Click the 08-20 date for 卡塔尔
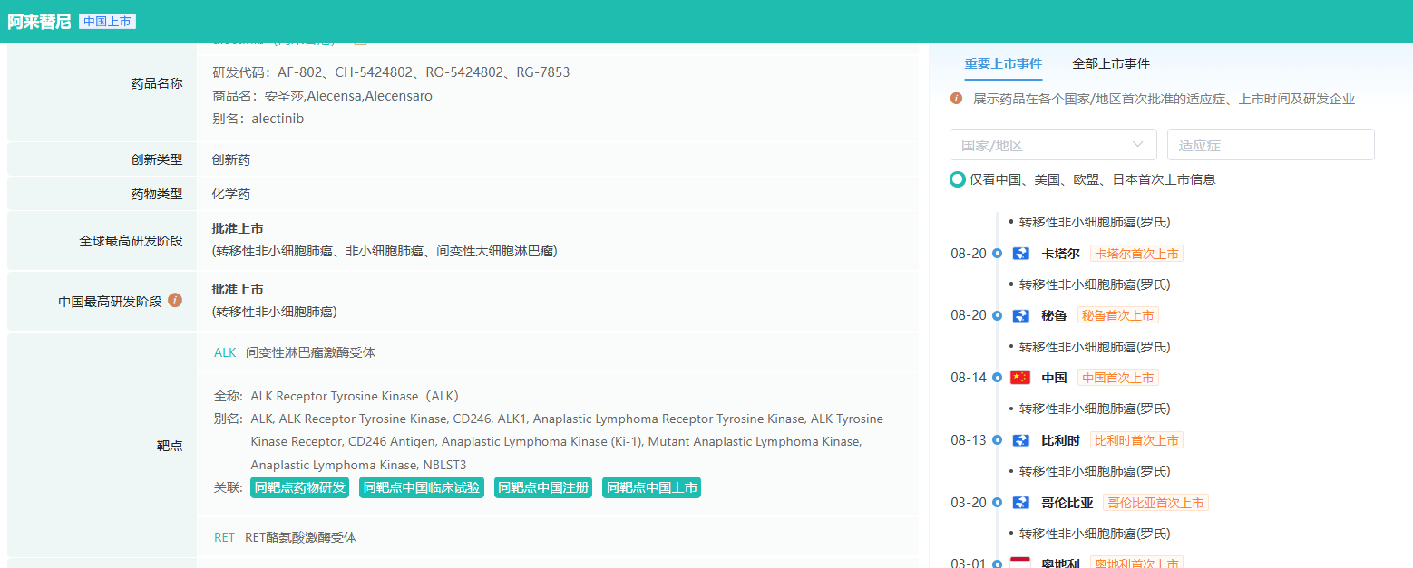This screenshot has height=568, width=1413. (969, 254)
